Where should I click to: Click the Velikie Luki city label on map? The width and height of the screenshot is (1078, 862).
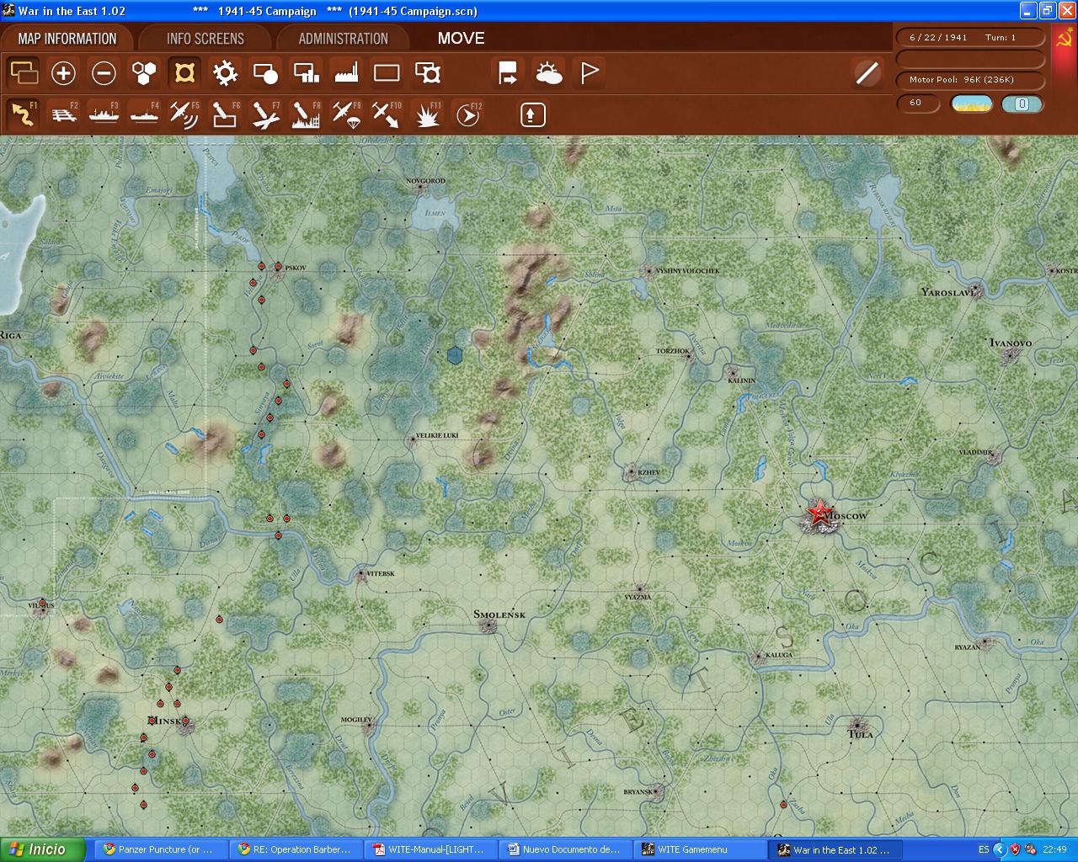(x=438, y=436)
